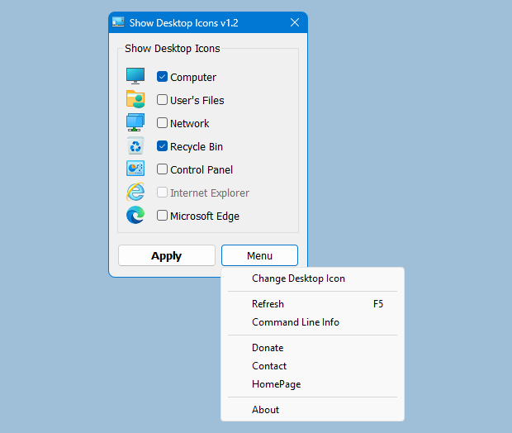Image resolution: width=512 pixels, height=433 pixels.
Task: Disable the Recycle Bin checkbox
Action: (163, 146)
